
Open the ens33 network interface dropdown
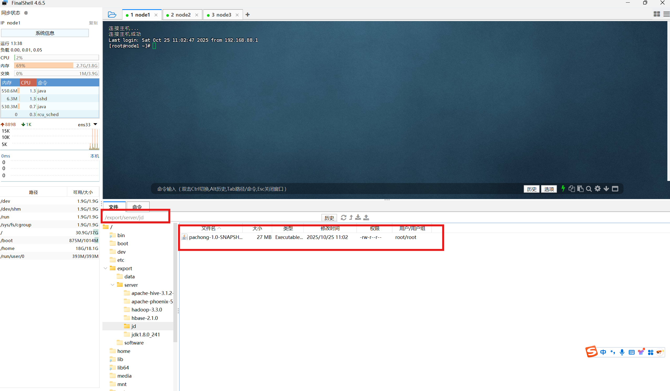95,124
